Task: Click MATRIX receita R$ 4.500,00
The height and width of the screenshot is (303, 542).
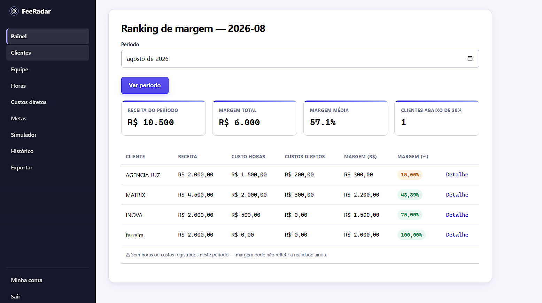Action: 195,195
